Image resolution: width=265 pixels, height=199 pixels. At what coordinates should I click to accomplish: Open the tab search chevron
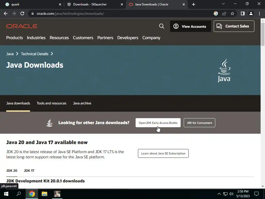223,4
